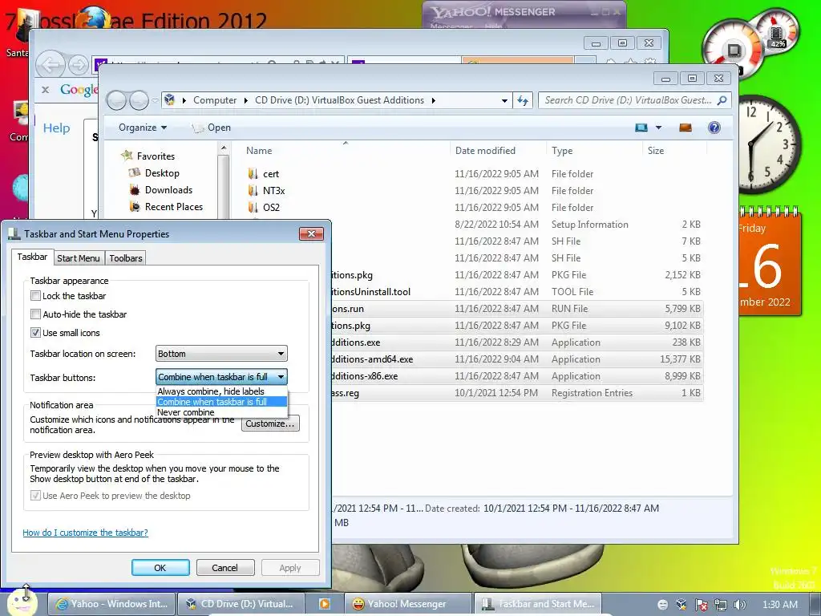Choose Always combine, hide labels option
This screenshot has width=821, height=616.
point(221,391)
